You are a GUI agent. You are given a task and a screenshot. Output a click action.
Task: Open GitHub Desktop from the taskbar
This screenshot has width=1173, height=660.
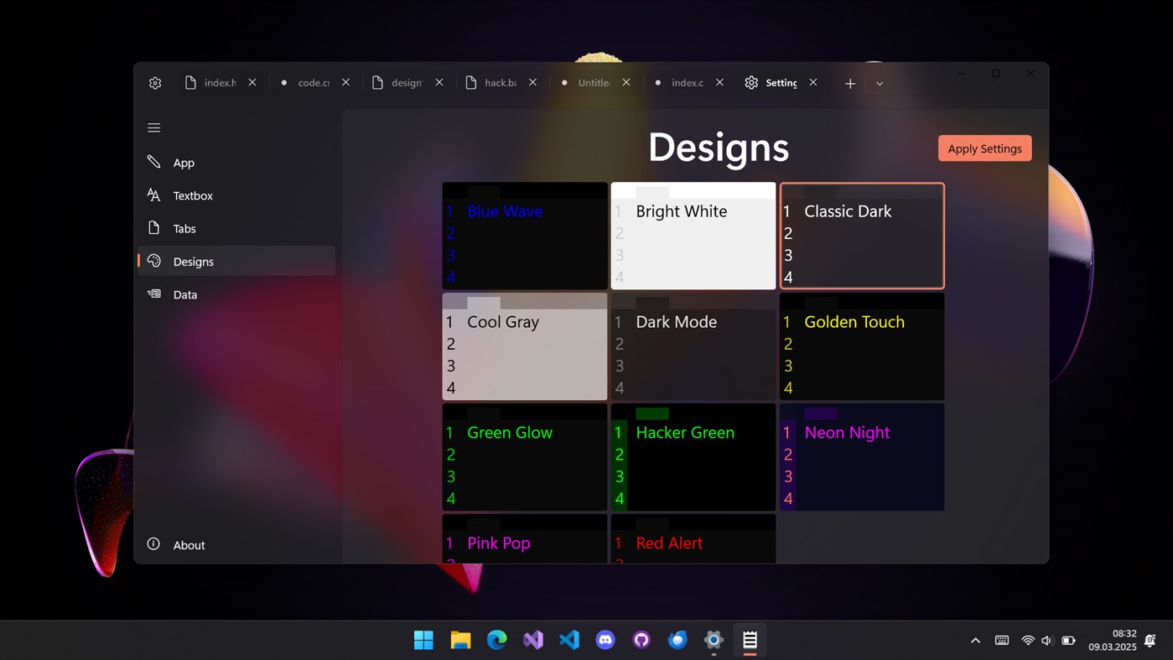point(641,640)
